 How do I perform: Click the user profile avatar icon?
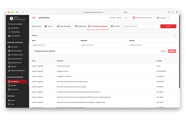(x=134, y=18)
